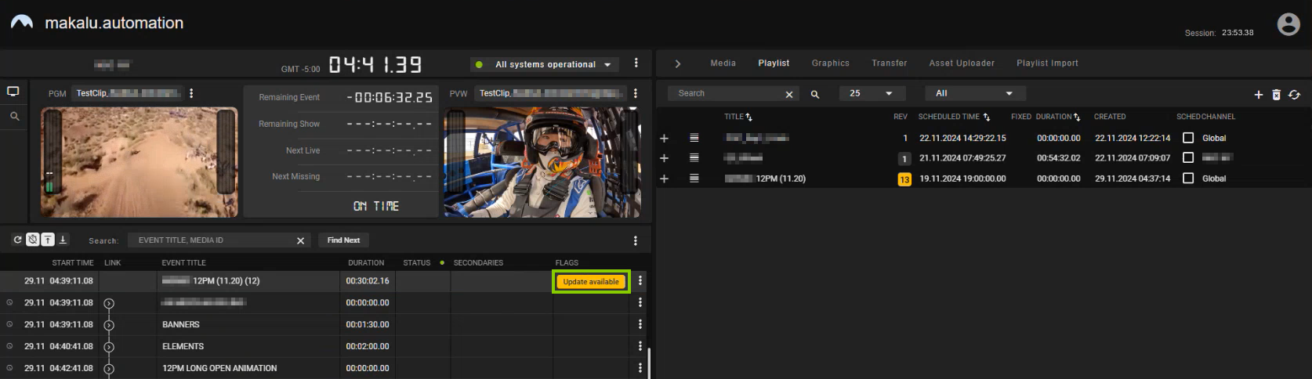Toggle the crossed-out clock button in rundown toolbar
Image resolution: width=1312 pixels, height=379 pixels.
[33, 240]
